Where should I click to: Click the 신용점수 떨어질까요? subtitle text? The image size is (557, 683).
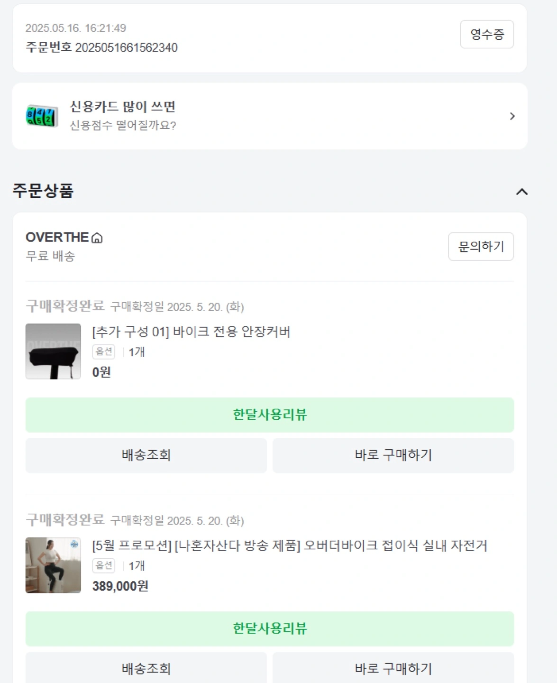coord(123,125)
